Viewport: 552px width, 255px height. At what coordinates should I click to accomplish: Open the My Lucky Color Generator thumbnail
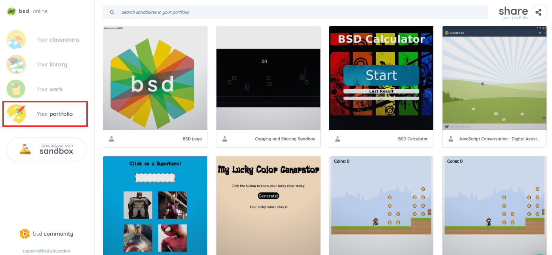(268, 206)
